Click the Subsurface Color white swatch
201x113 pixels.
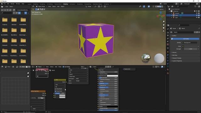(112, 76)
